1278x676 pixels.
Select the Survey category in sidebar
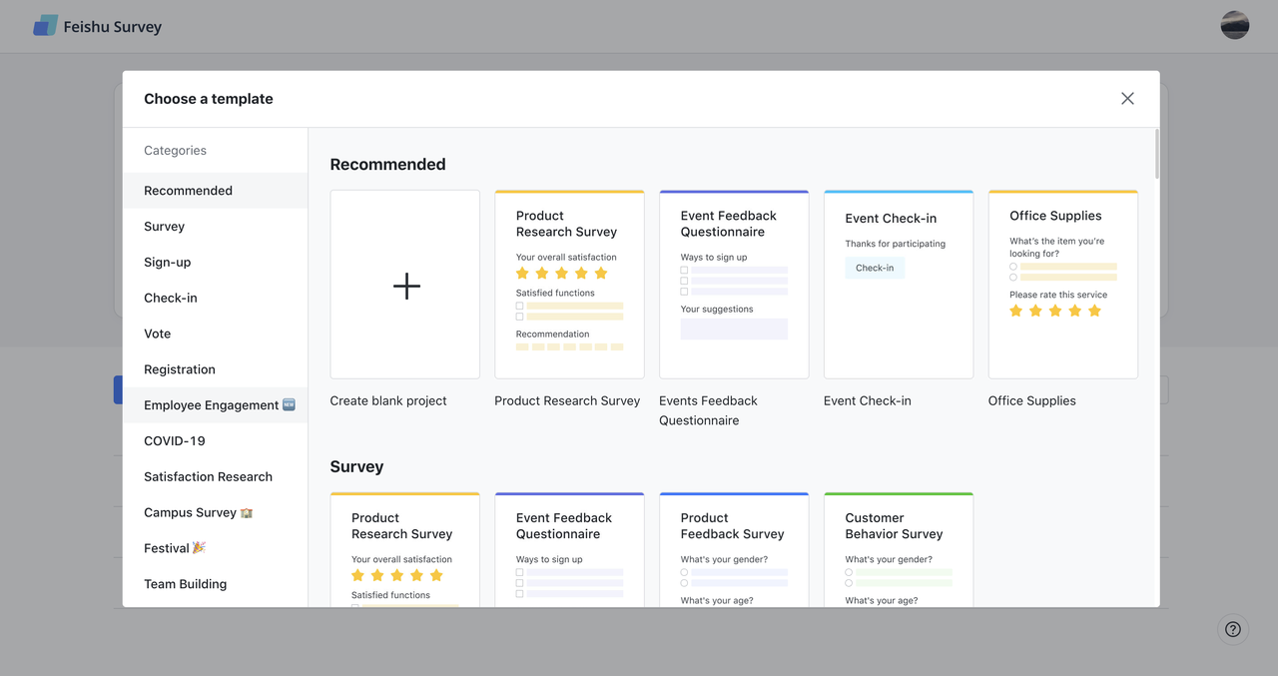(216, 227)
